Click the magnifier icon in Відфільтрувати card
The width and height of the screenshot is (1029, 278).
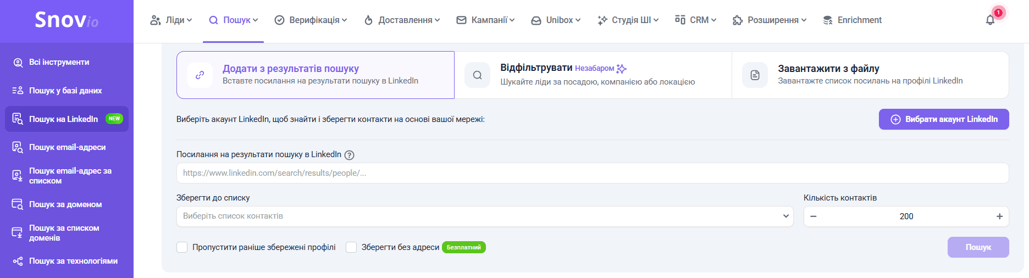(478, 75)
